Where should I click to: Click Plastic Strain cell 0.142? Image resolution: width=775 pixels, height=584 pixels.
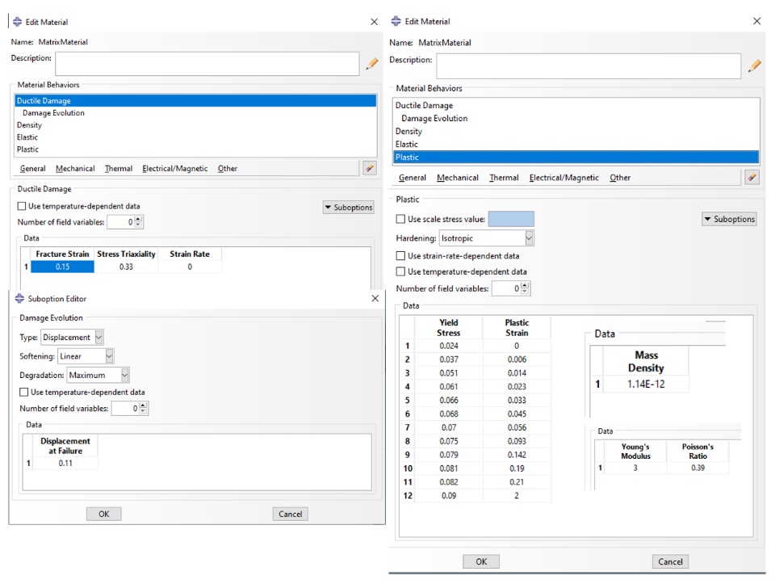pyautogui.click(x=517, y=455)
